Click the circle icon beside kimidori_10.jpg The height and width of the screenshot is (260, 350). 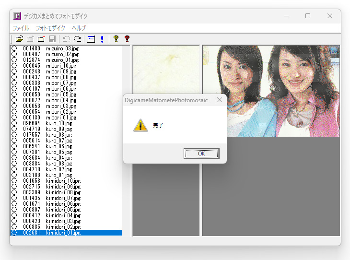coord(14,181)
